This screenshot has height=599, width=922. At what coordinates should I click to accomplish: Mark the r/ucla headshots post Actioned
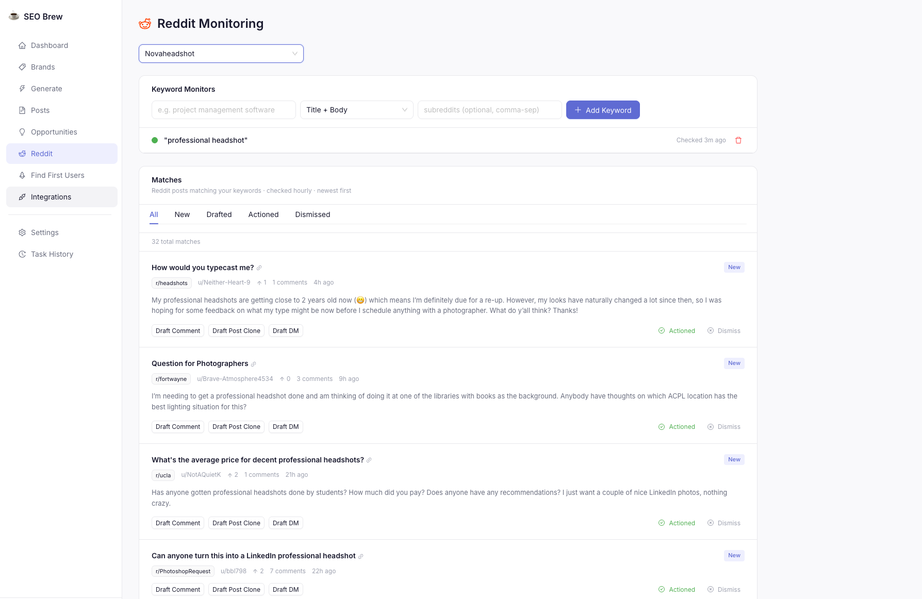pyautogui.click(x=677, y=523)
